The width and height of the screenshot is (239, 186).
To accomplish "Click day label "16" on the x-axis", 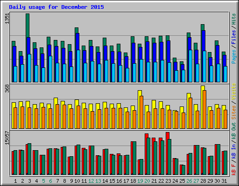I will coord(119,181).
